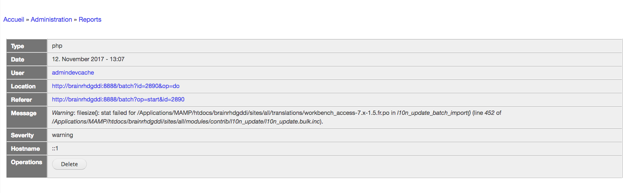
Task: Follow the Referer URL with op=start
Action: 118,99
